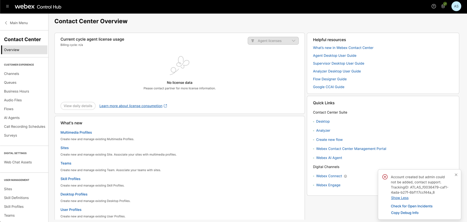467x222 pixels.
Task: Open Multimedia Profiles link in What's new
Action: pyautogui.click(x=76, y=132)
